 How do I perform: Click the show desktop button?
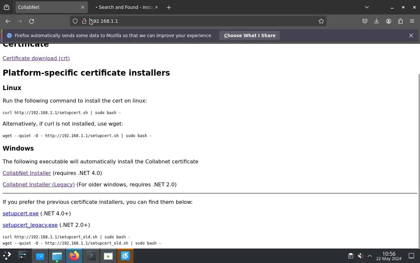tap(411, 256)
